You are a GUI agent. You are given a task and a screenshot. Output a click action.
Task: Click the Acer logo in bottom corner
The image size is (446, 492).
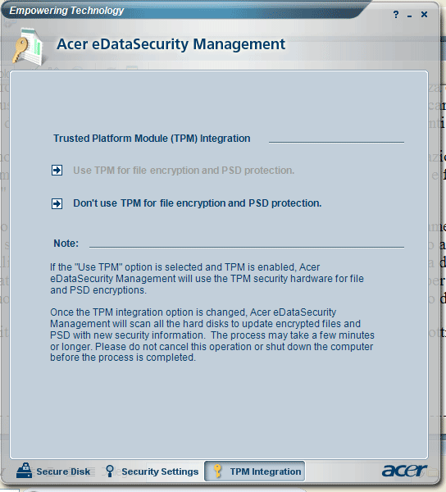404,471
